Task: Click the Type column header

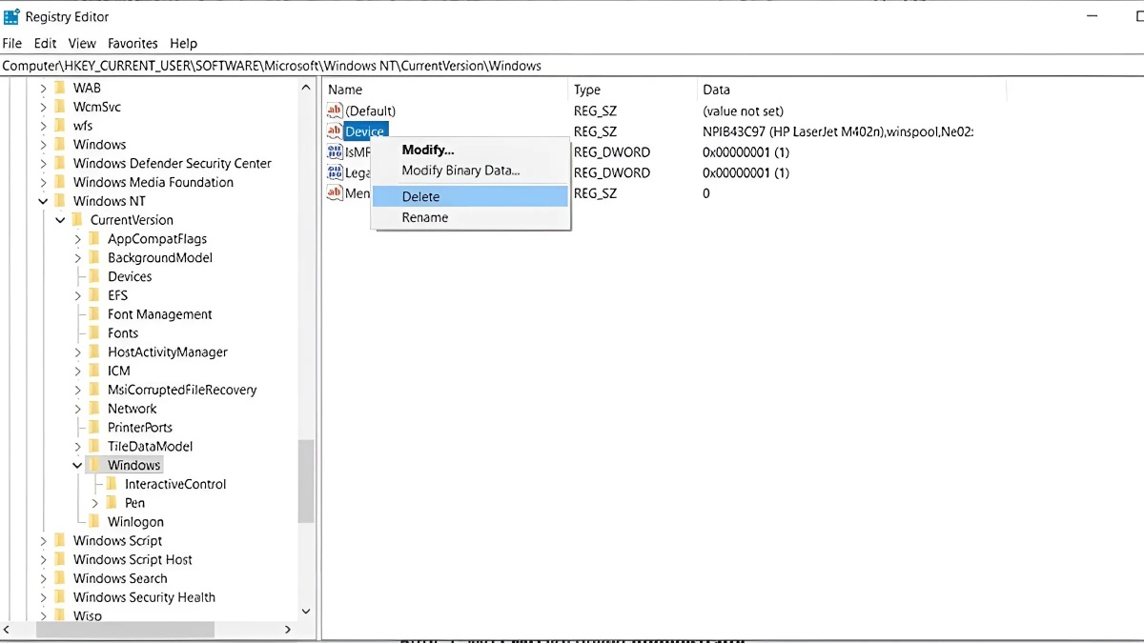Action: coord(586,89)
